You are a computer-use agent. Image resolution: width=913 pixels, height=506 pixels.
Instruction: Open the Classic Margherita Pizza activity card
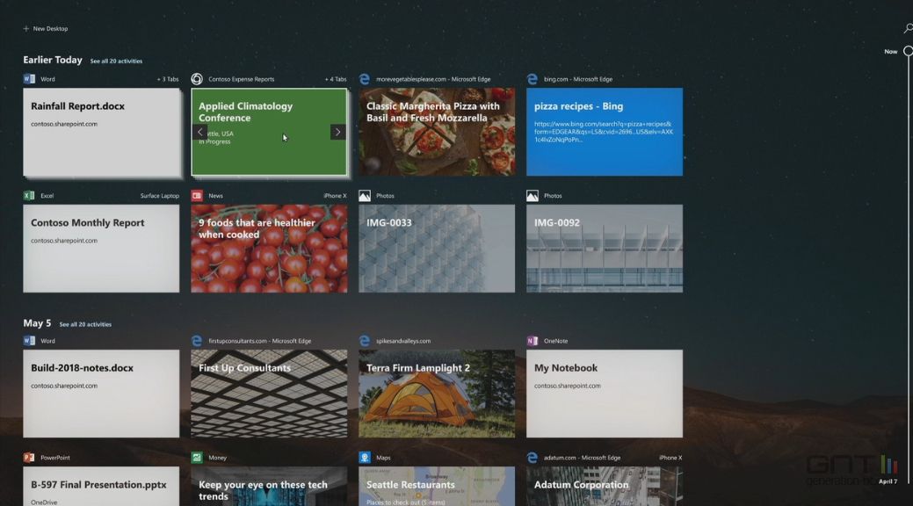coord(437,132)
